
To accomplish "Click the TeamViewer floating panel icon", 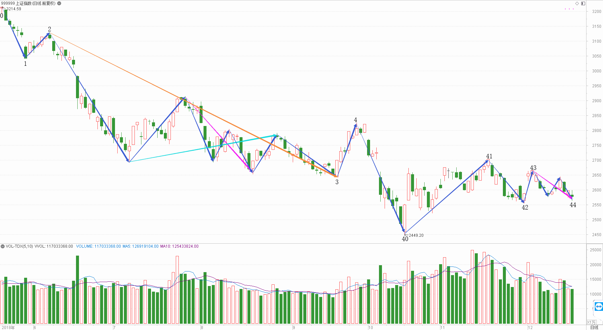I will [x=598, y=306].
